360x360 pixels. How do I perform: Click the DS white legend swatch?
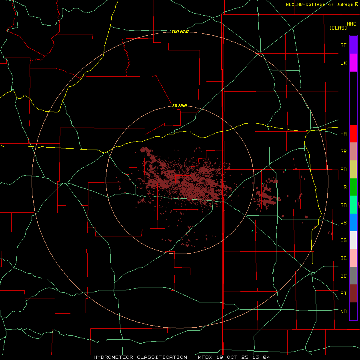(x=353, y=240)
